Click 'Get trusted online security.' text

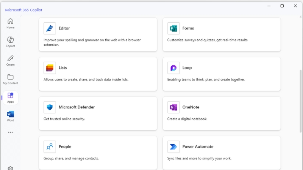click(64, 119)
